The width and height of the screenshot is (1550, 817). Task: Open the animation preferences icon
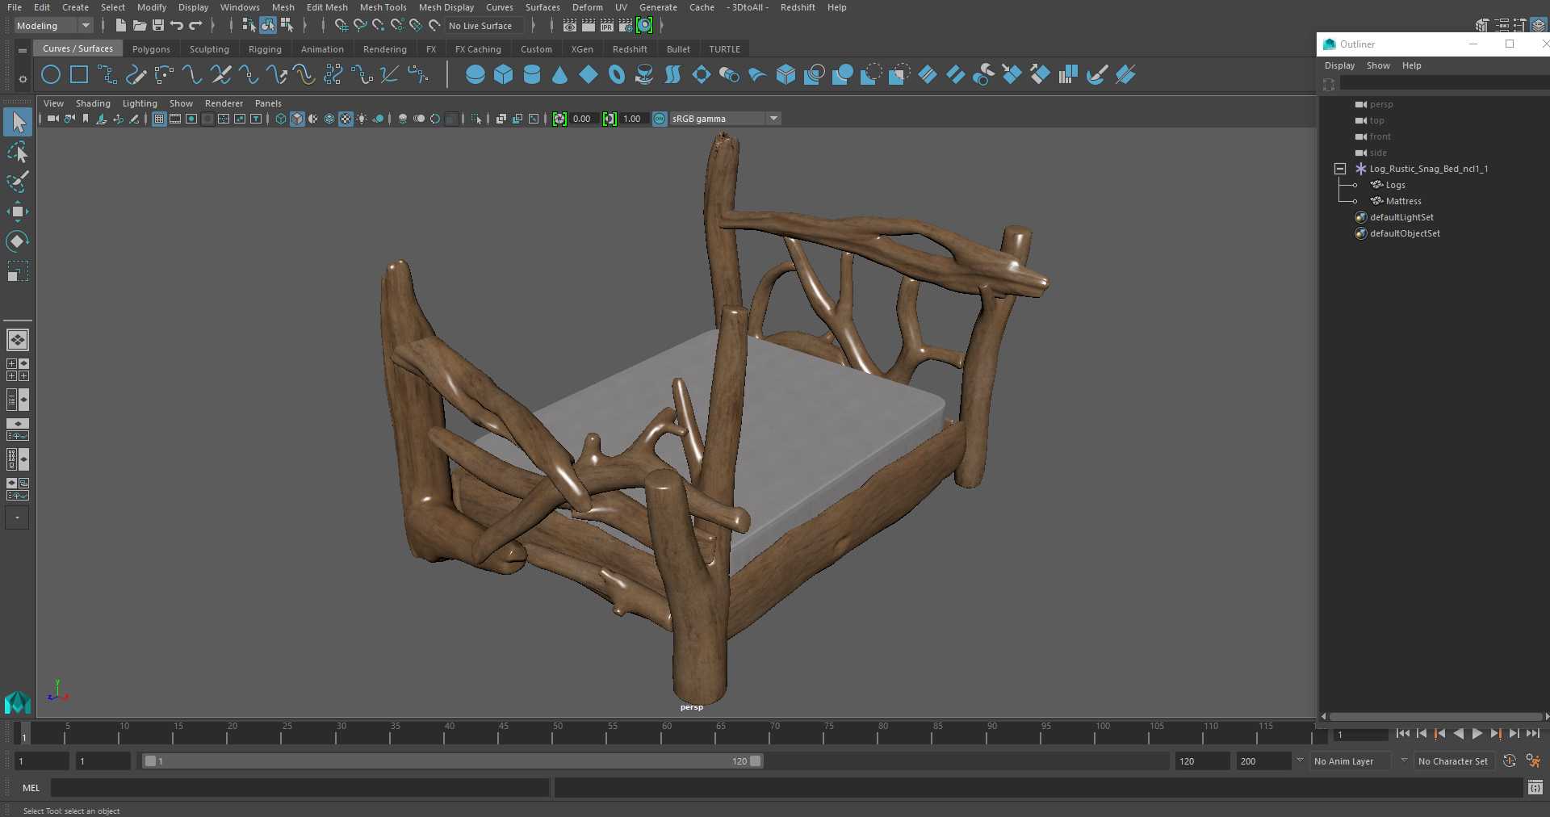[1534, 760]
